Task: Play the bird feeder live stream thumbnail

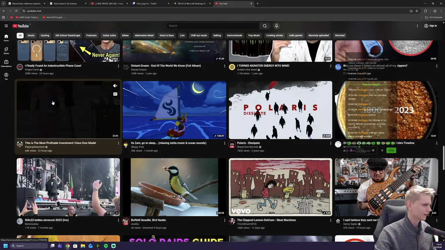Action: pos(174,187)
